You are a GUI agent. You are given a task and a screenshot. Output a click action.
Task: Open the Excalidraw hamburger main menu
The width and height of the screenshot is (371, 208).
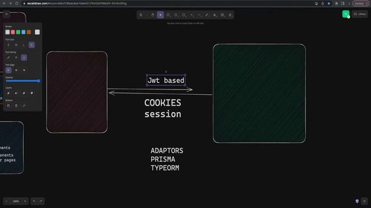point(6,14)
